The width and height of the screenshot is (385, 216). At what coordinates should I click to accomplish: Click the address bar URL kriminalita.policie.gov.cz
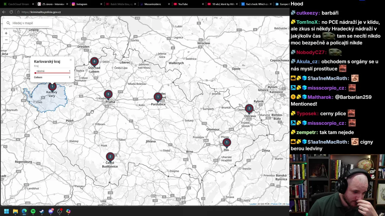pyautogui.click(x=41, y=12)
